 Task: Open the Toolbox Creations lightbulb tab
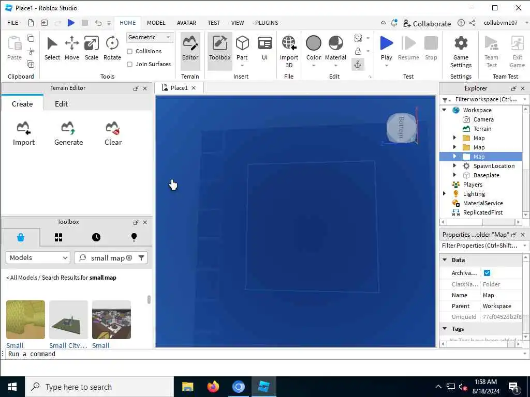tap(134, 237)
